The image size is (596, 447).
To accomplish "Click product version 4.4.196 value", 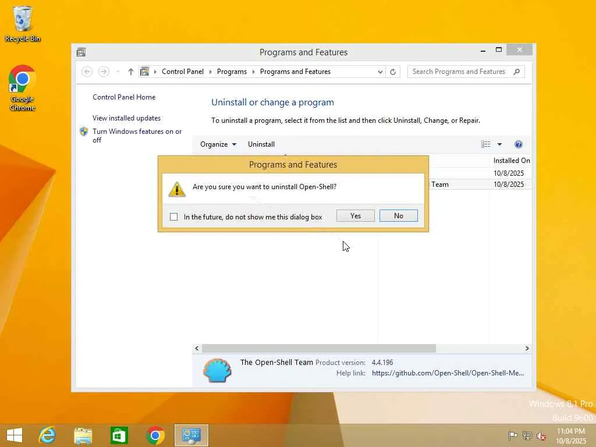I will (x=382, y=363).
